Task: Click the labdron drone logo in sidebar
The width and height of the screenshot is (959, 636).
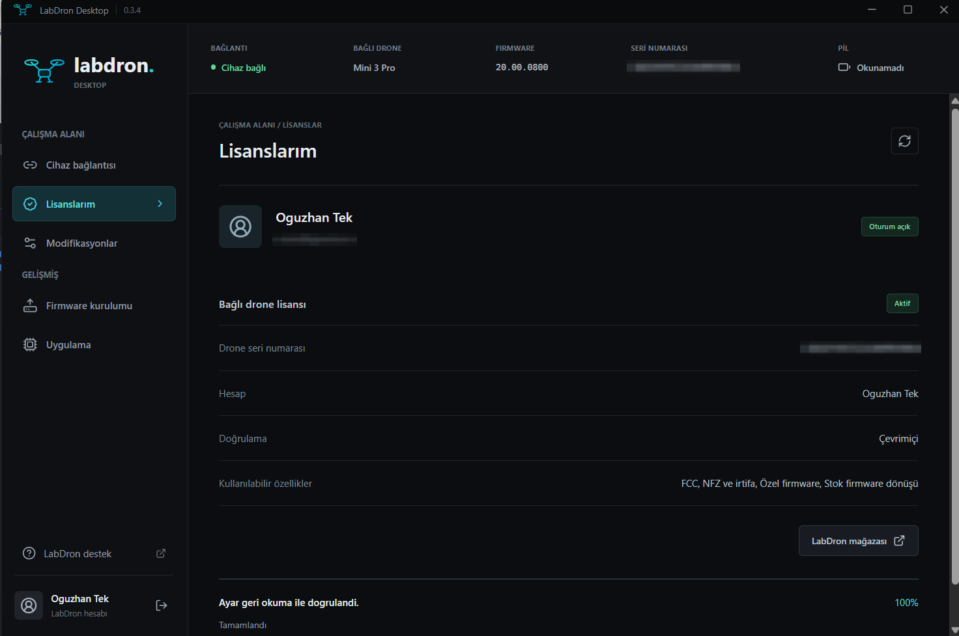Action: (x=44, y=70)
